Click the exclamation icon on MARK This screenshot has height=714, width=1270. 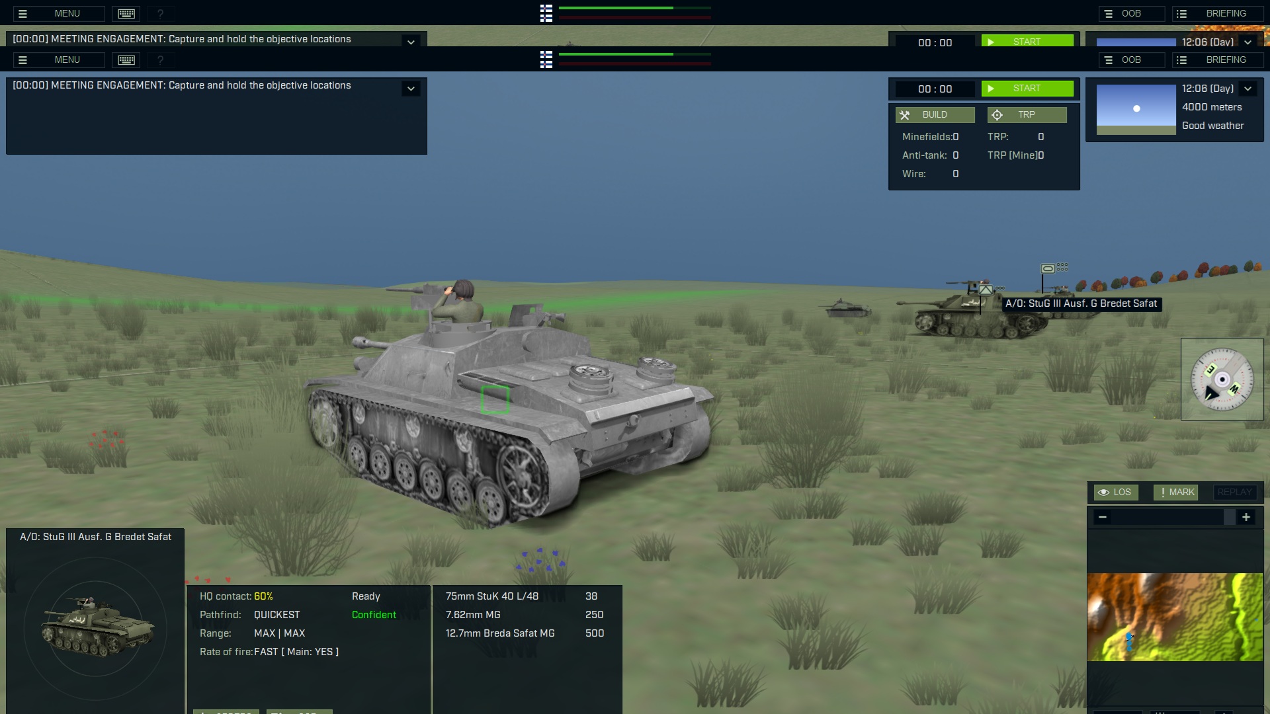point(1163,493)
